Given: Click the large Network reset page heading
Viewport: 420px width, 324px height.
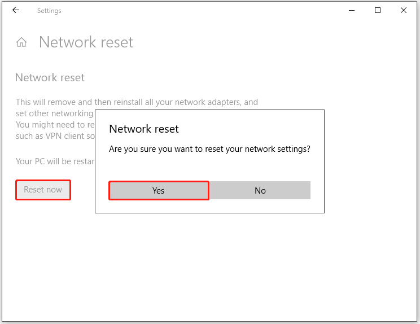Looking at the screenshot, I should click(86, 42).
